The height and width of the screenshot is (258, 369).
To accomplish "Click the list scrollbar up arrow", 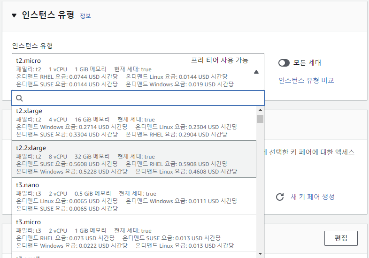I will (260, 110).
